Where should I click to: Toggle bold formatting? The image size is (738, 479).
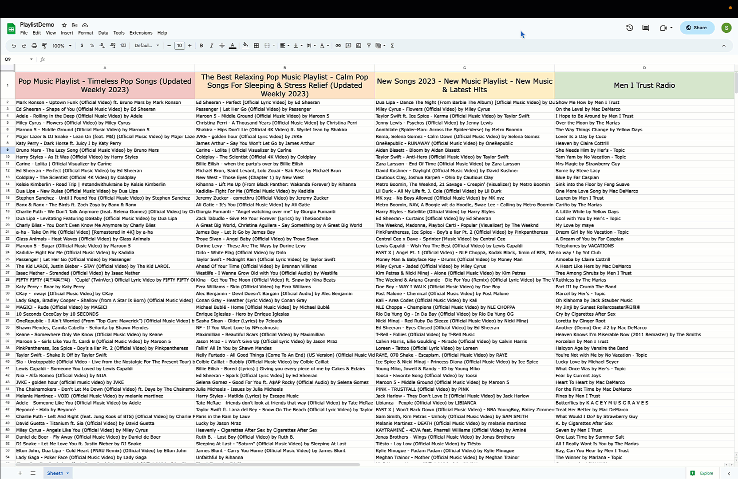pos(201,46)
